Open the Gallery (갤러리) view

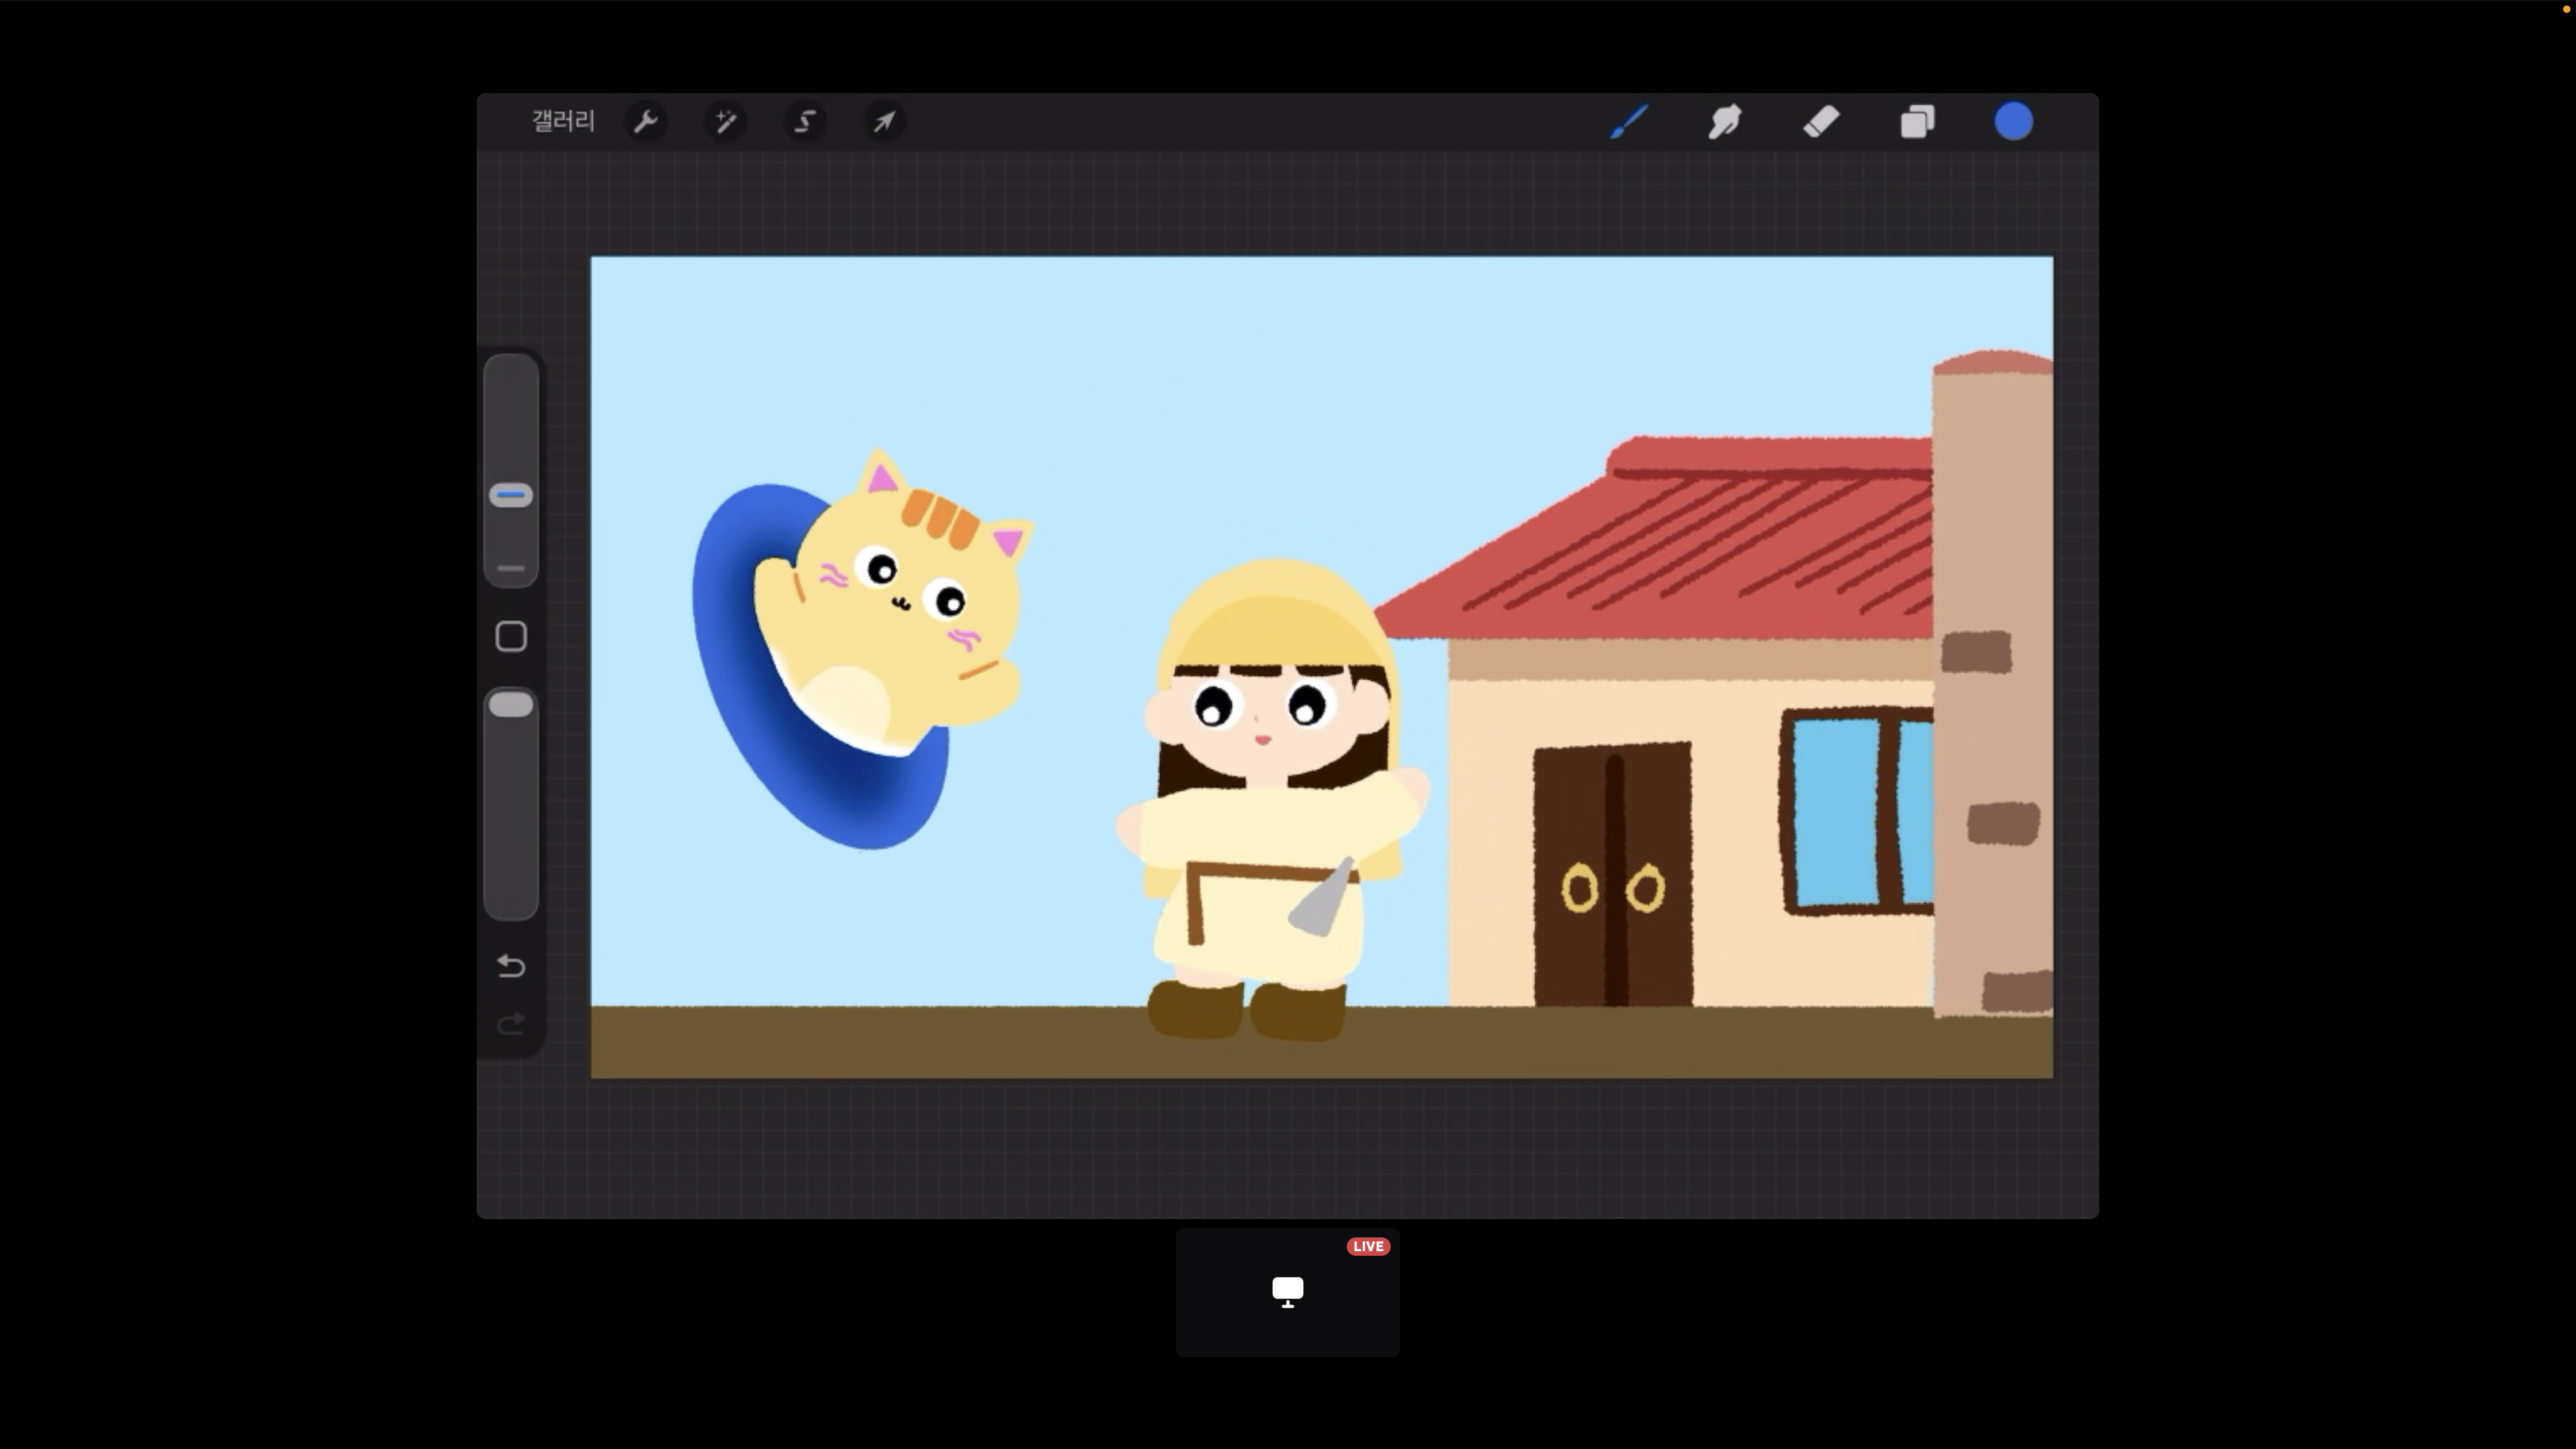click(563, 121)
